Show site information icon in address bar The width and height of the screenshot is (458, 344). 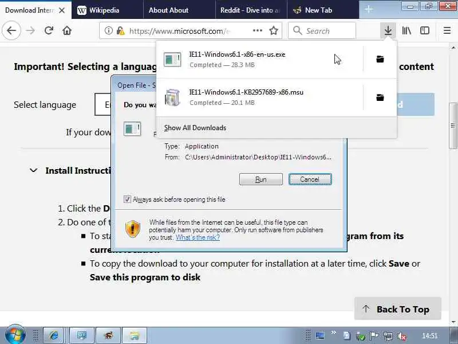[108, 30]
